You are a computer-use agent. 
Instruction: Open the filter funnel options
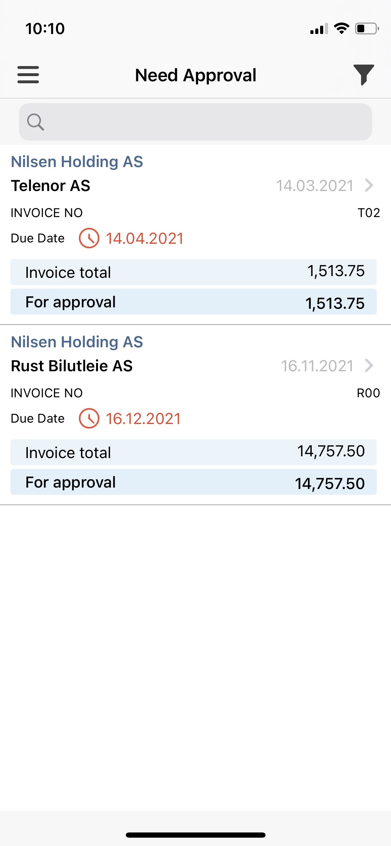tap(364, 74)
